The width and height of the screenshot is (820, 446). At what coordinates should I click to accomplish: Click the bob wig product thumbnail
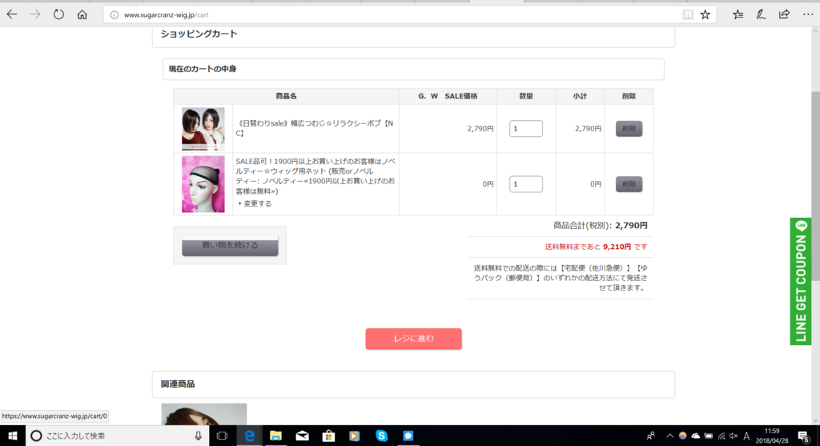[203, 129]
